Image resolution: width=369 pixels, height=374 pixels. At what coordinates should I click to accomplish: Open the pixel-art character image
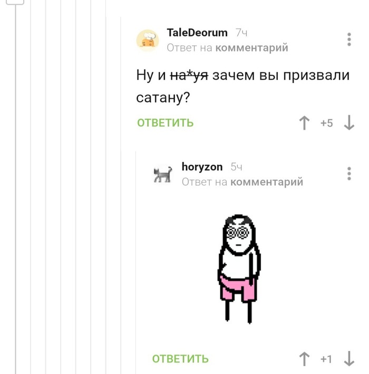click(239, 269)
